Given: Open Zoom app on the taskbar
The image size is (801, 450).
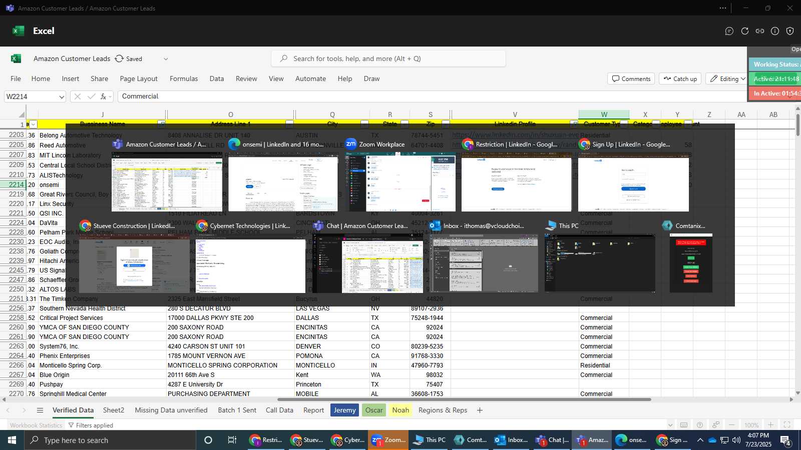Looking at the screenshot, I should [x=388, y=440].
